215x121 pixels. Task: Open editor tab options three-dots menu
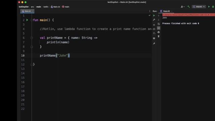pyautogui.click(x=149, y=11)
